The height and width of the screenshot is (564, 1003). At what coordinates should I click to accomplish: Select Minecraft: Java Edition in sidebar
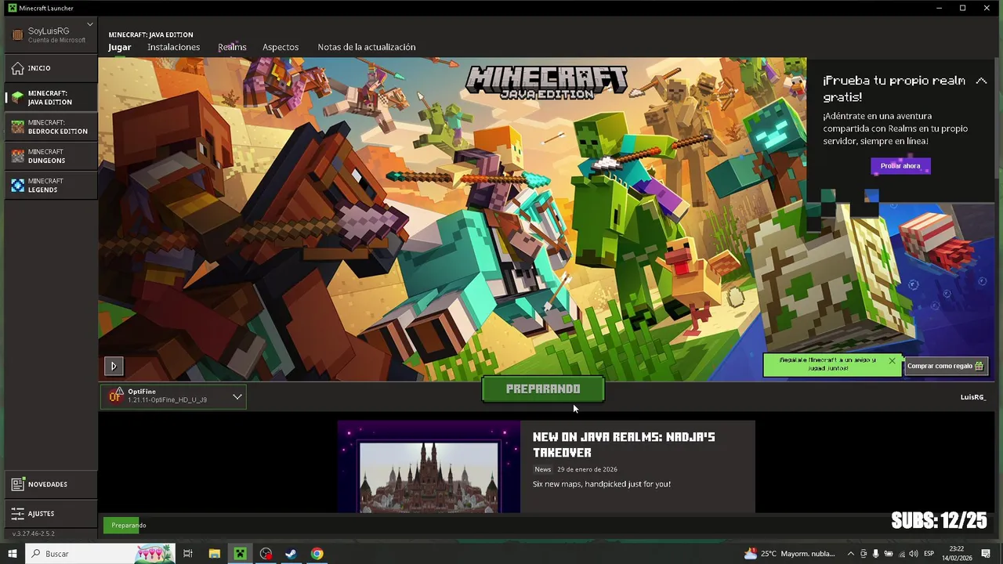click(x=51, y=97)
